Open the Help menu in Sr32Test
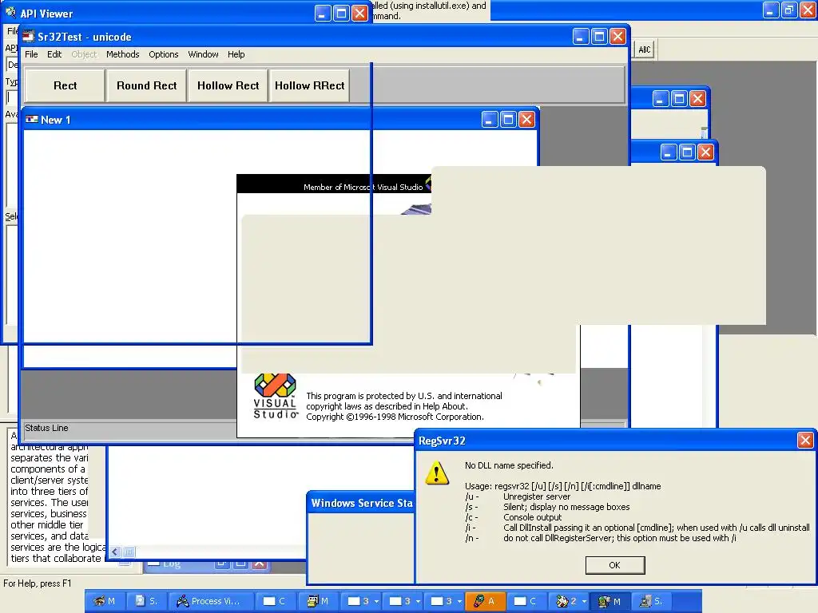This screenshot has width=818, height=613. [x=236, y=54]
